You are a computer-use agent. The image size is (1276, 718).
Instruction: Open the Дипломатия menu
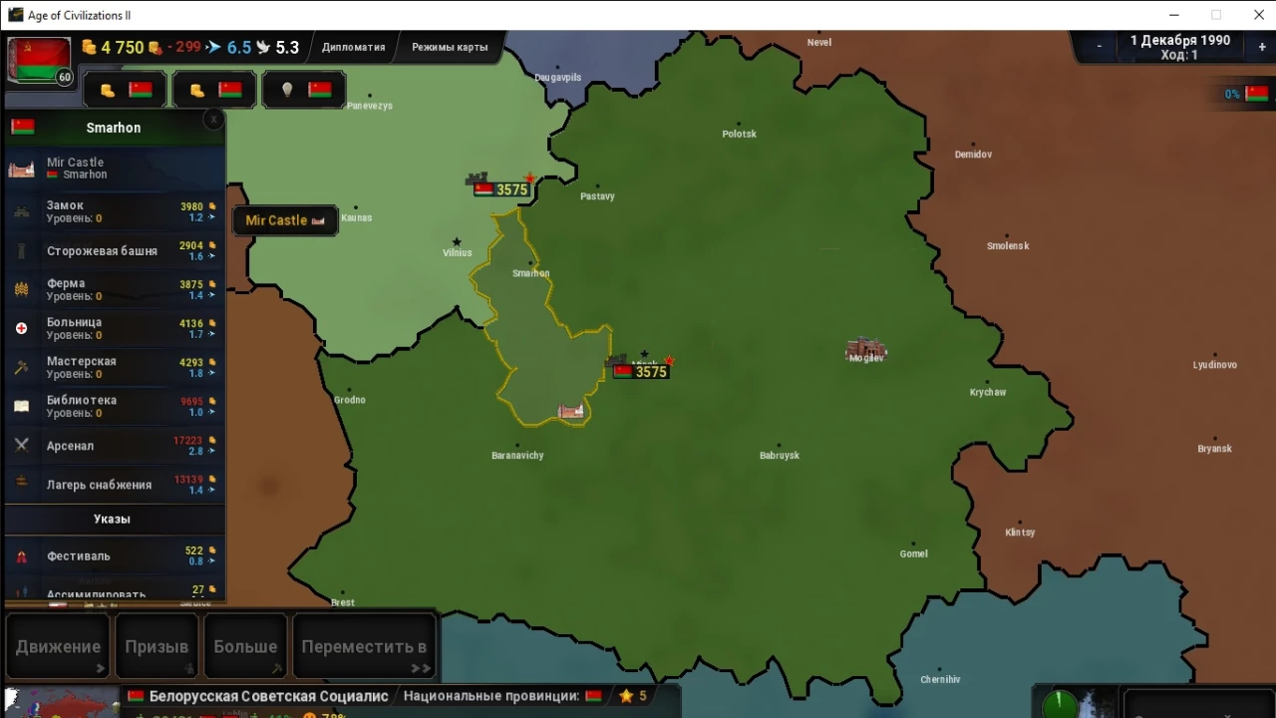[x=353, y=47]
